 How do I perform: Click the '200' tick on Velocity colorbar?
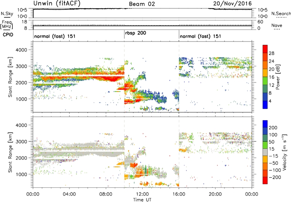point(273,128)
